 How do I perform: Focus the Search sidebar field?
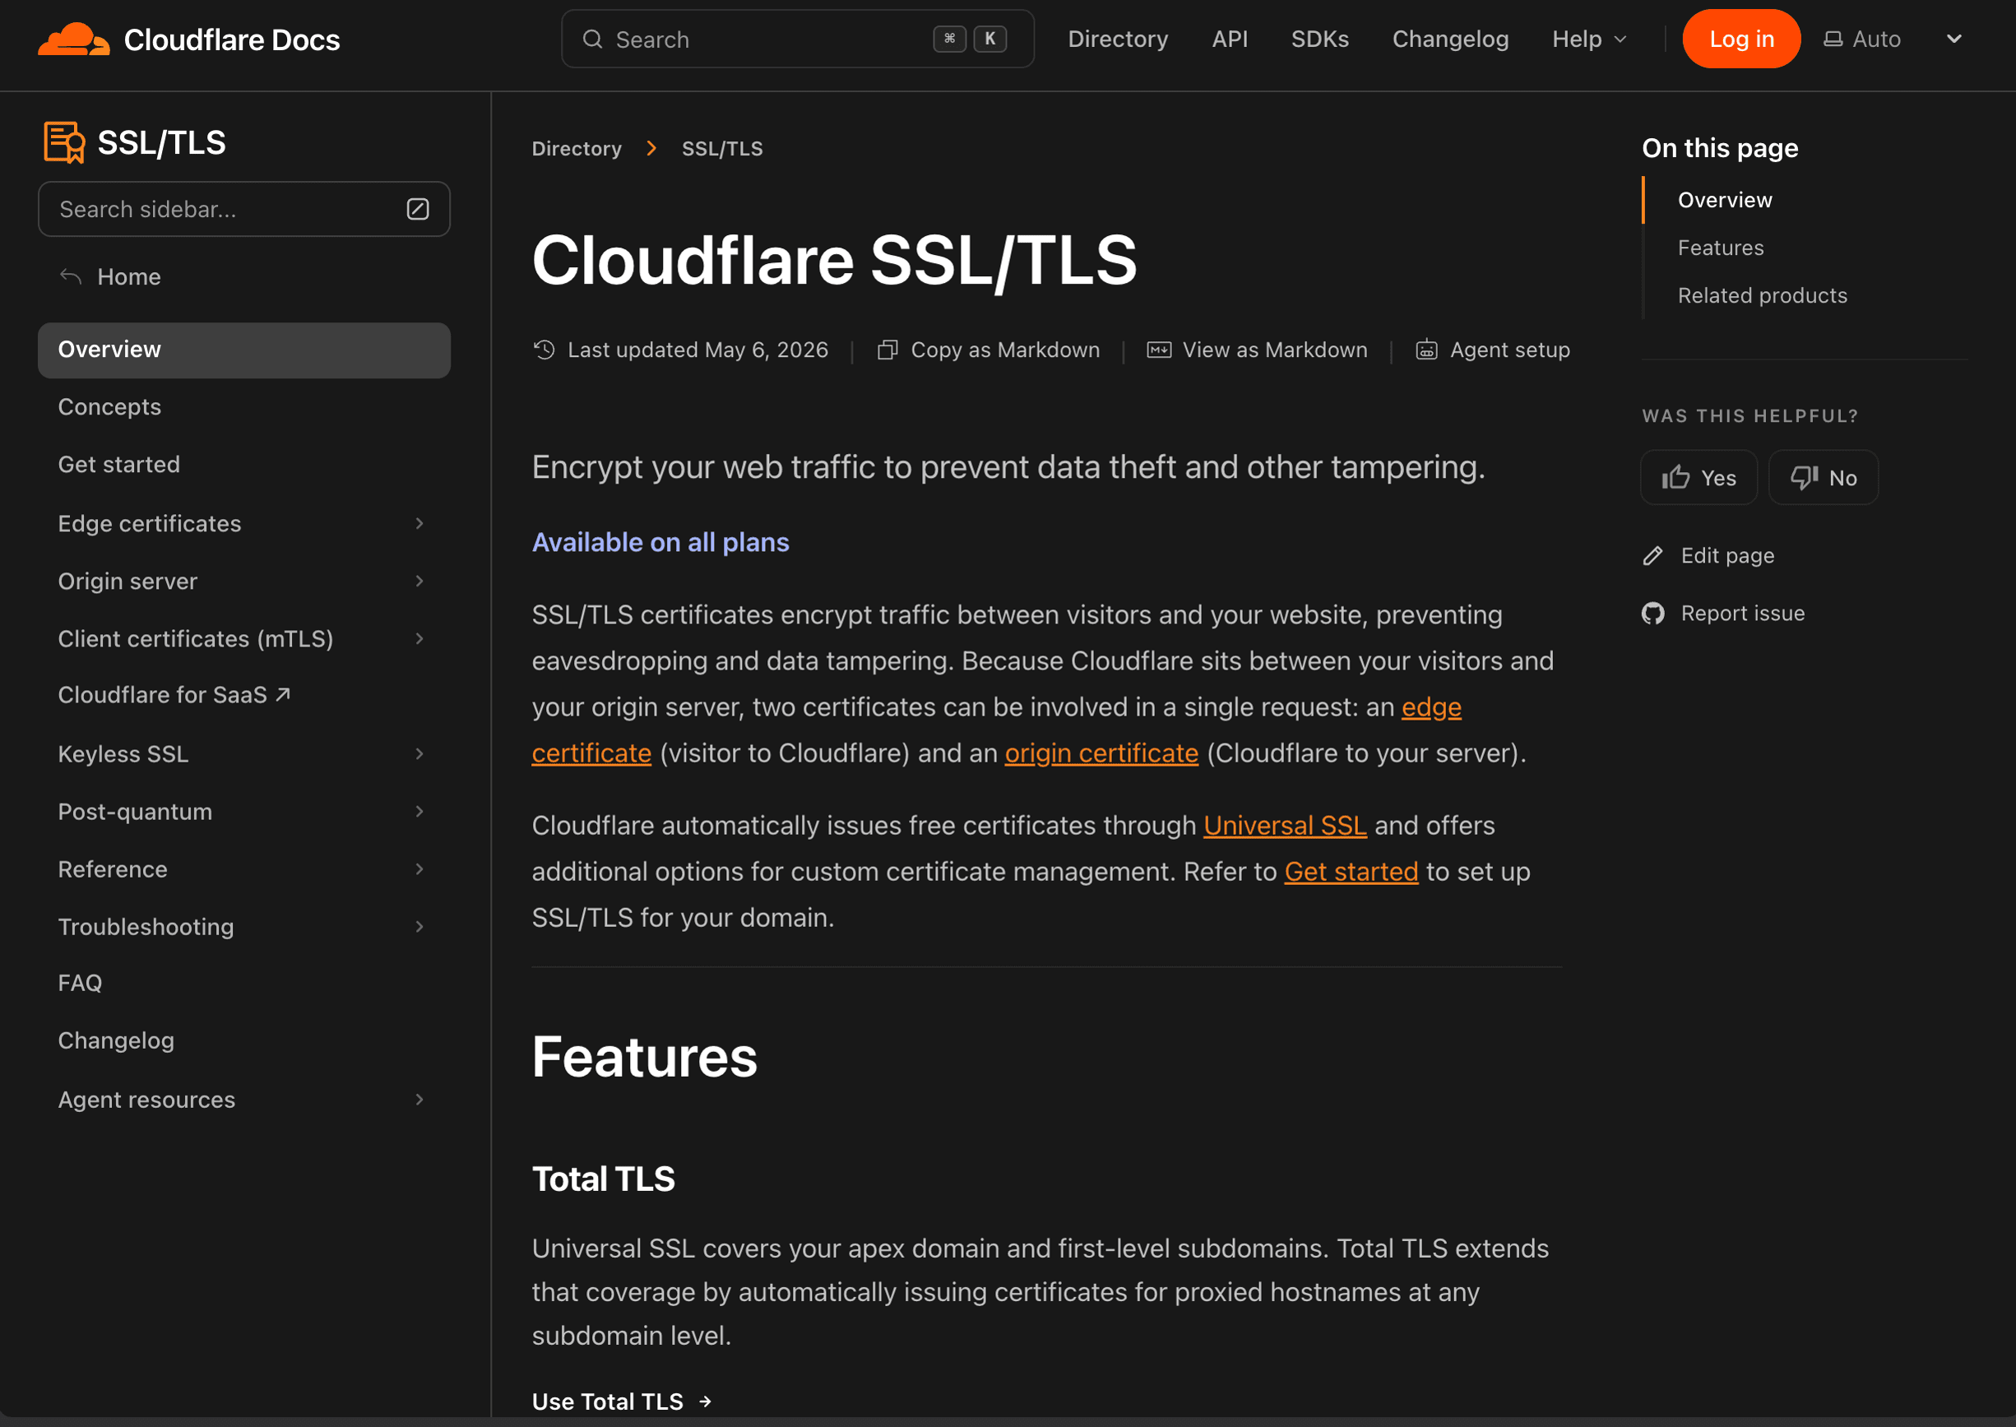tap(244, 209)
